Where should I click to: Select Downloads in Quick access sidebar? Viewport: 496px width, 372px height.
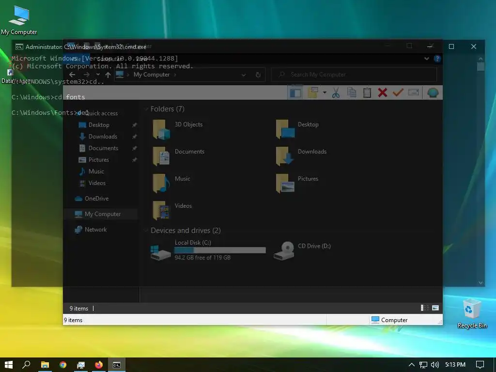(103, 137)
